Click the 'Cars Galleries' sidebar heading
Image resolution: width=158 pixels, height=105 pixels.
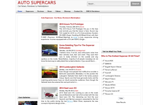tap(24, 97)
